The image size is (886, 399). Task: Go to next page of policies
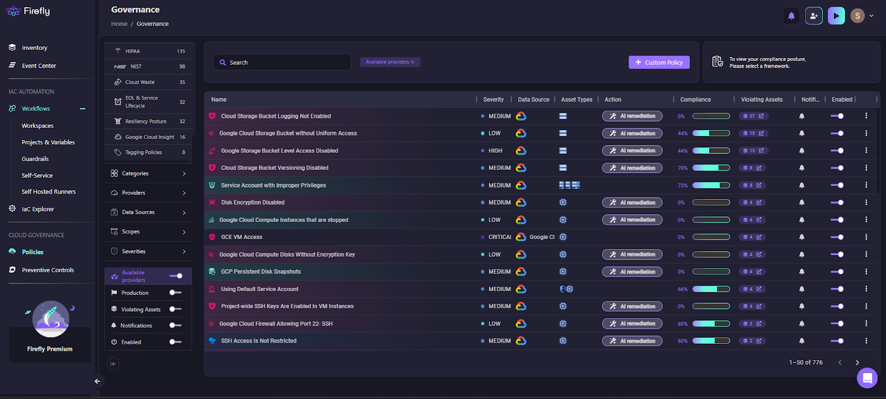[x=857, y=362]
